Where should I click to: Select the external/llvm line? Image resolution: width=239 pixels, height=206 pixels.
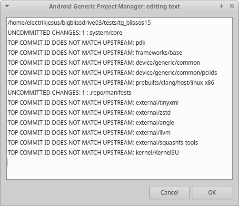coord(89,133)
